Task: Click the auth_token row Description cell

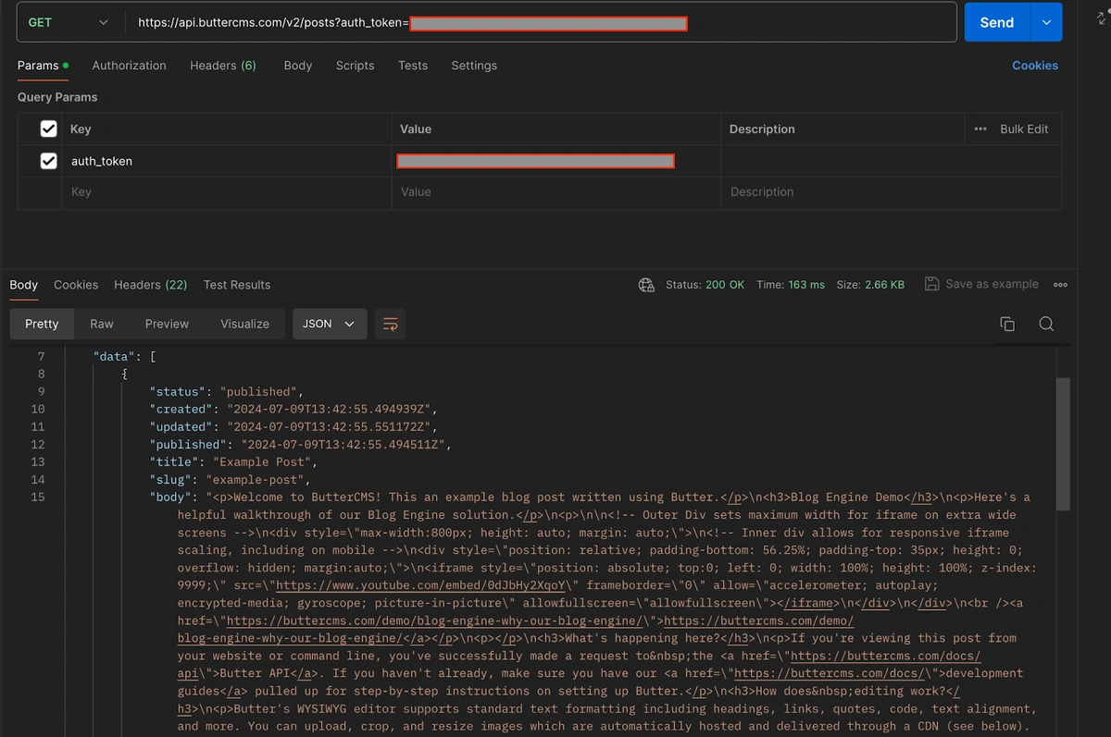Action: coord(891,161)
